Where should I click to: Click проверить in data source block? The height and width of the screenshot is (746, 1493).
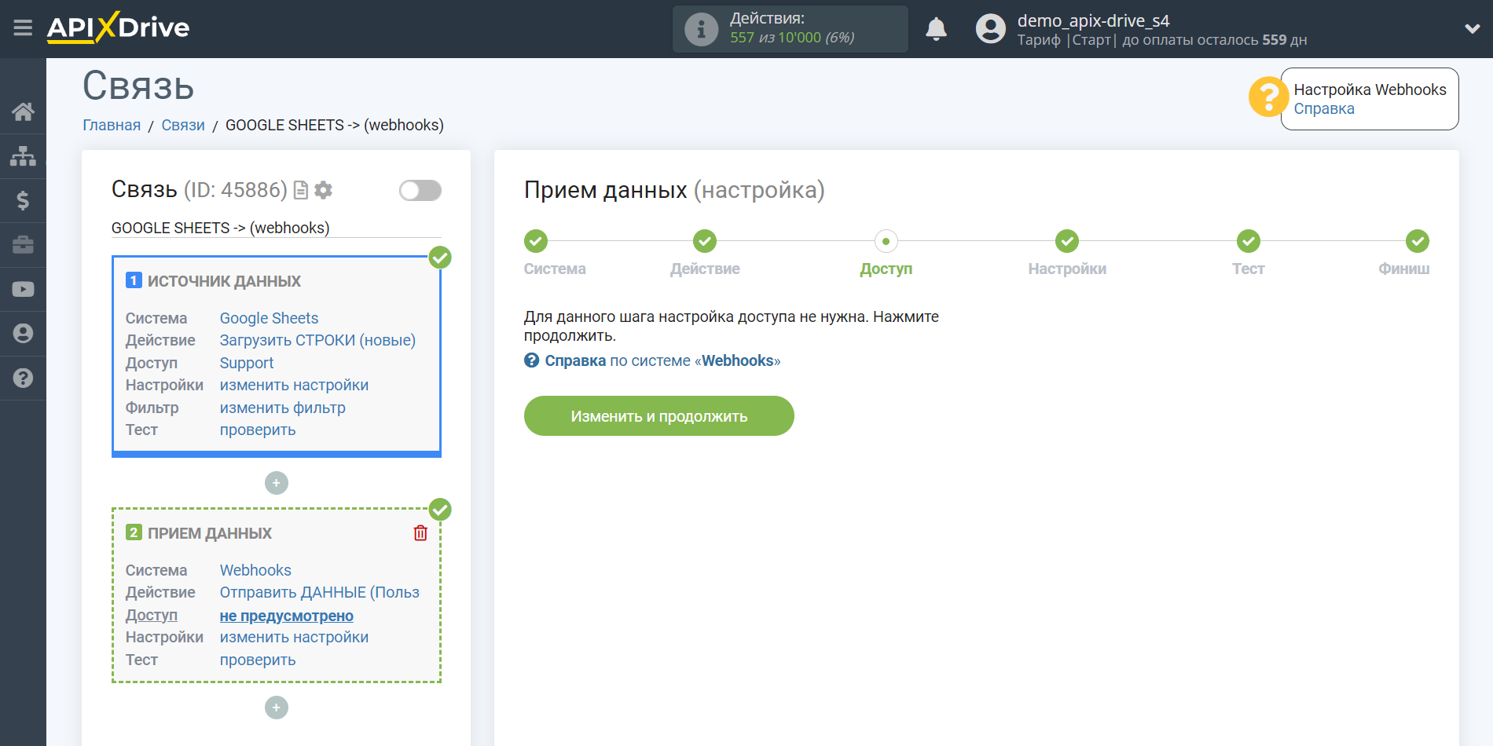point(258,430)
